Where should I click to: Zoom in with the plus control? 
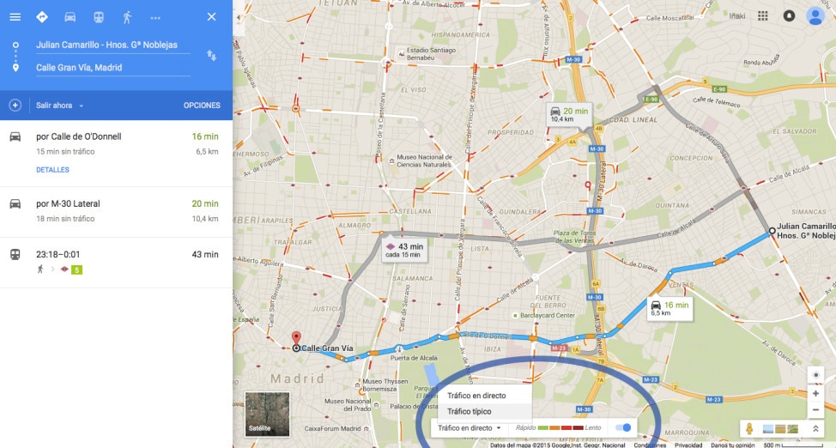click(815, 394)
